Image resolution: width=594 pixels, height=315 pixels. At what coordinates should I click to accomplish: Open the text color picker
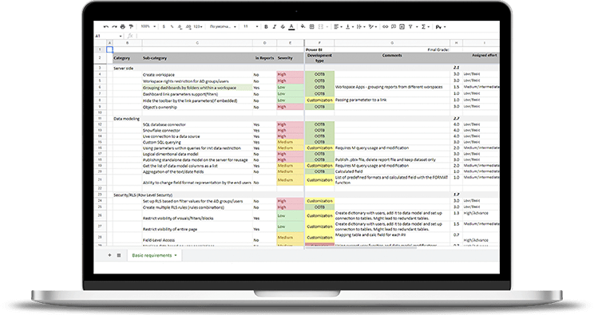(x=291, y=26)
